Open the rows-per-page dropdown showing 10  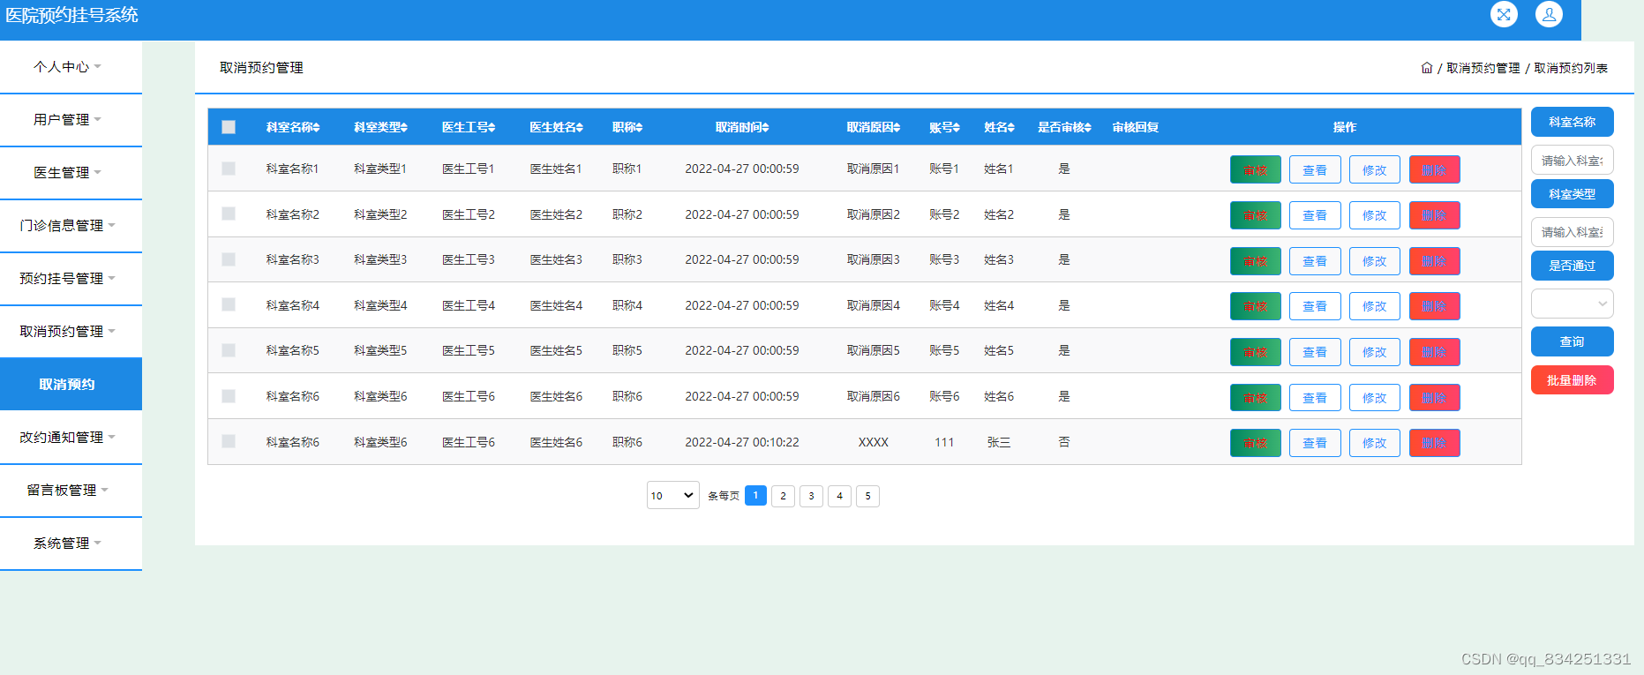coord(672,495)
